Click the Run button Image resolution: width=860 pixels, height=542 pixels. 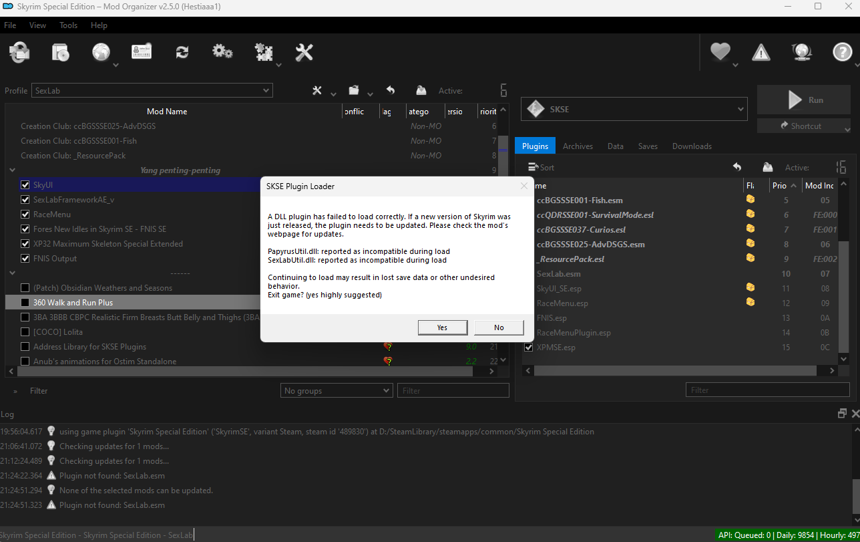coord(804,100)
